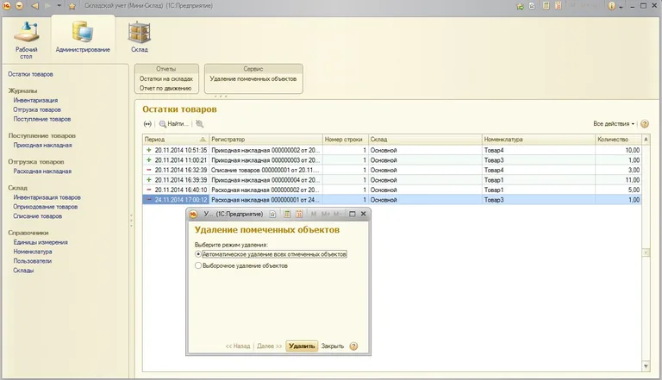
Task: Click the calculator icon in dialog title bar
Action: click(288, 214)
